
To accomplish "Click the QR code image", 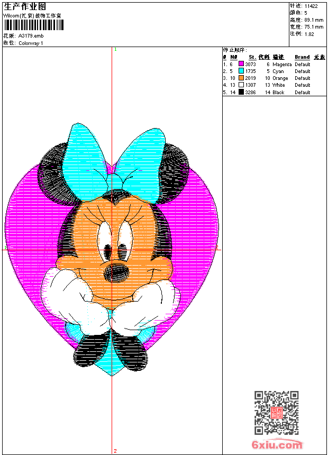I will coord(276,413).
